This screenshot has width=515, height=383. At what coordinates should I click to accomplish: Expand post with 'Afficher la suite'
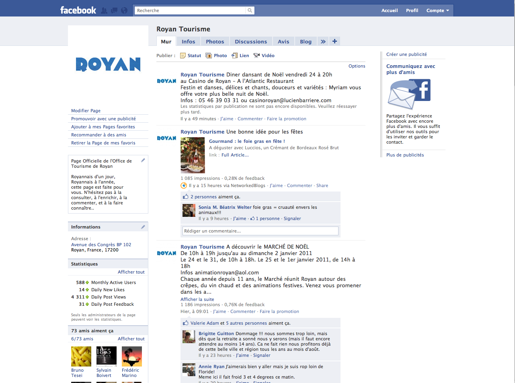(x=197, y=299)
